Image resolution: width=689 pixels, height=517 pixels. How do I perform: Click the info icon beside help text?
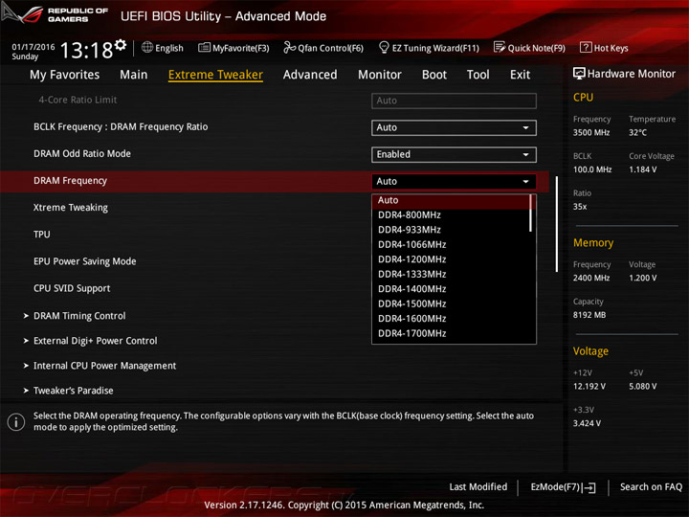[x=16, y=422]
